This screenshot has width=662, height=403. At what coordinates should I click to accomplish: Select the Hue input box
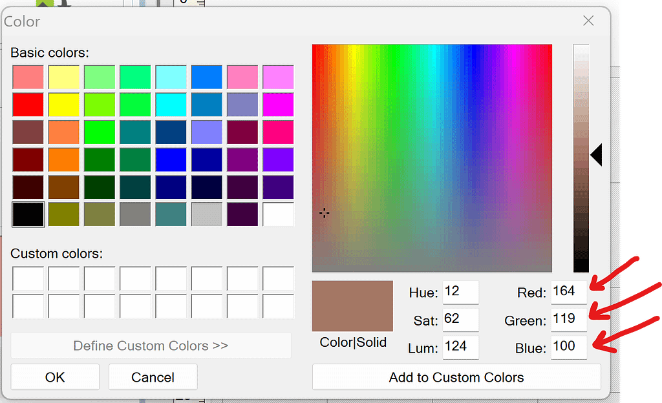click(x=460, y=292)
